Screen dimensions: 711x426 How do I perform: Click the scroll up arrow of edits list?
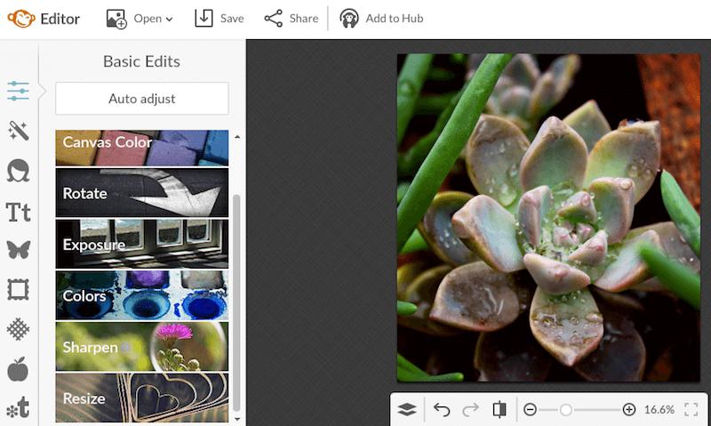click(x=237, y=137)
